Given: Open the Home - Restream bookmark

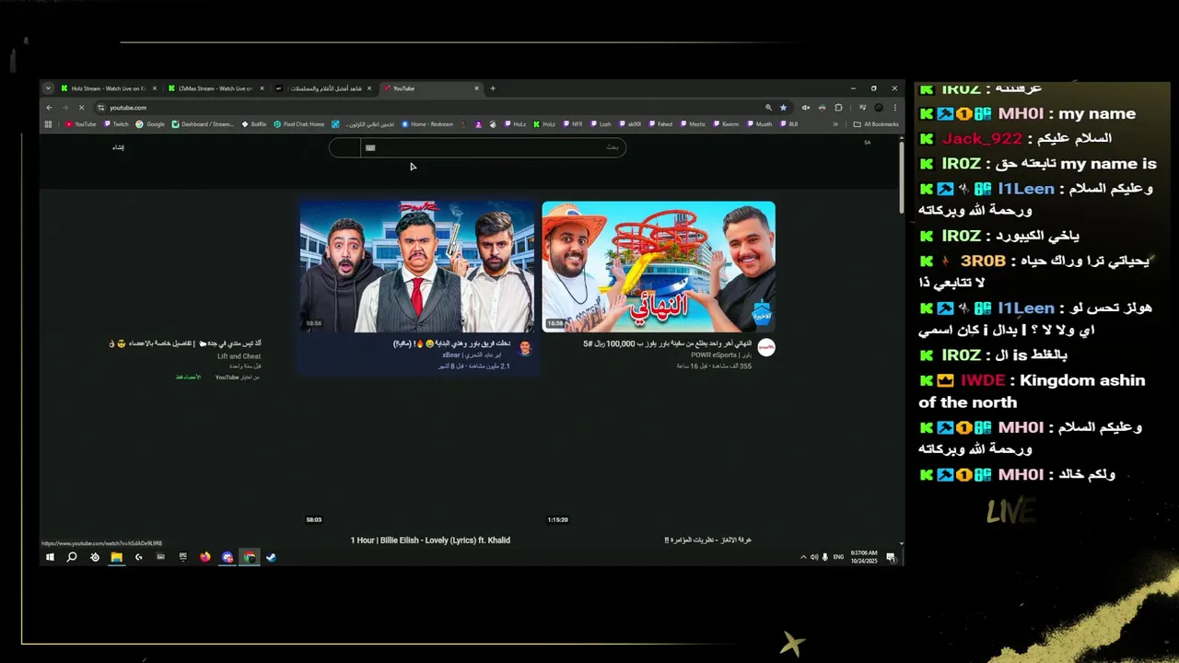Looking at the screenshot, I should coord(427,124).
